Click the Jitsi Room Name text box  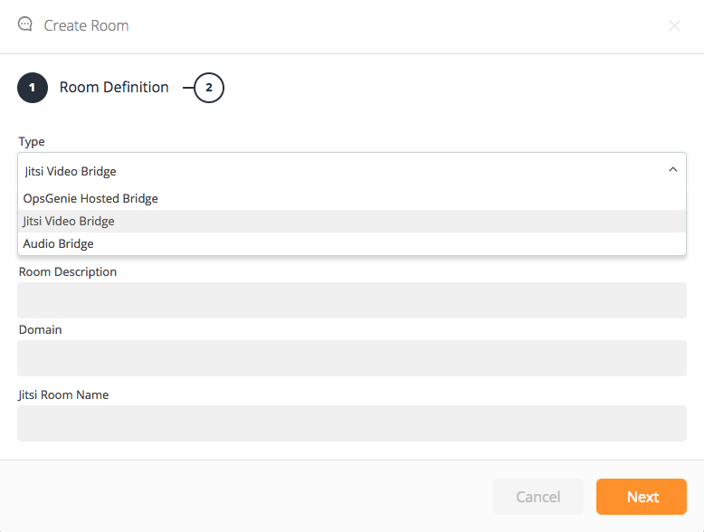click(x=351, y=423)
